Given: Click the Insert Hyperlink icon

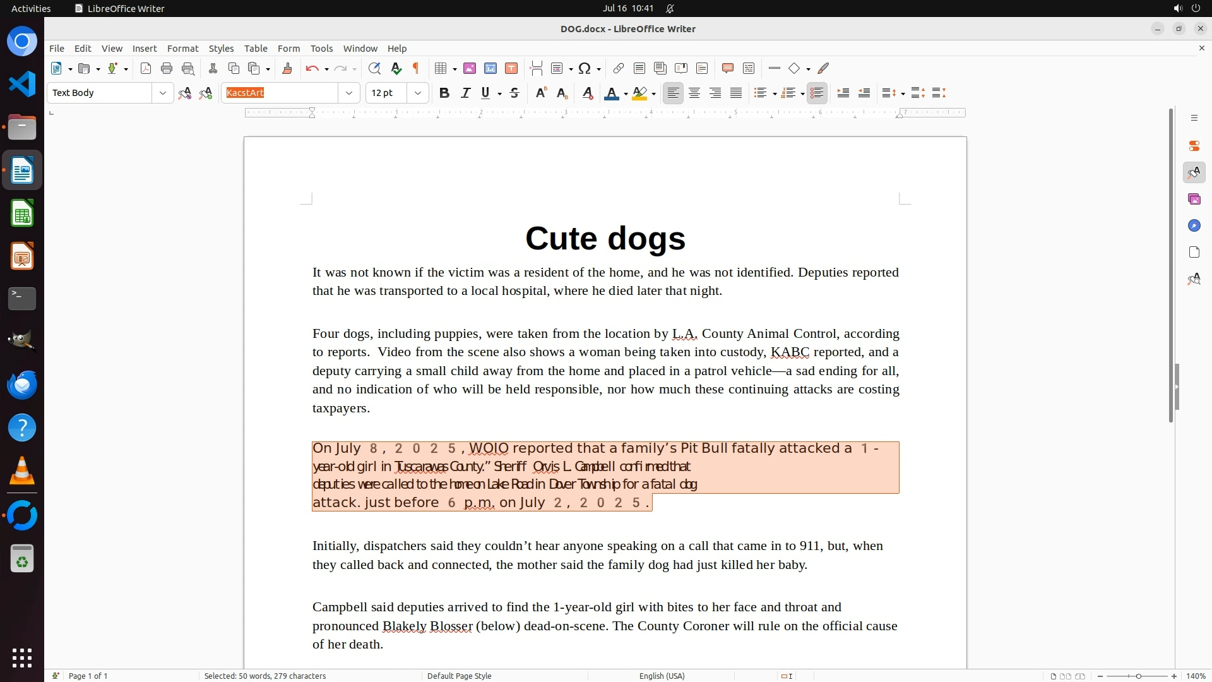Looking at the screenshot, I should point(619,69).
